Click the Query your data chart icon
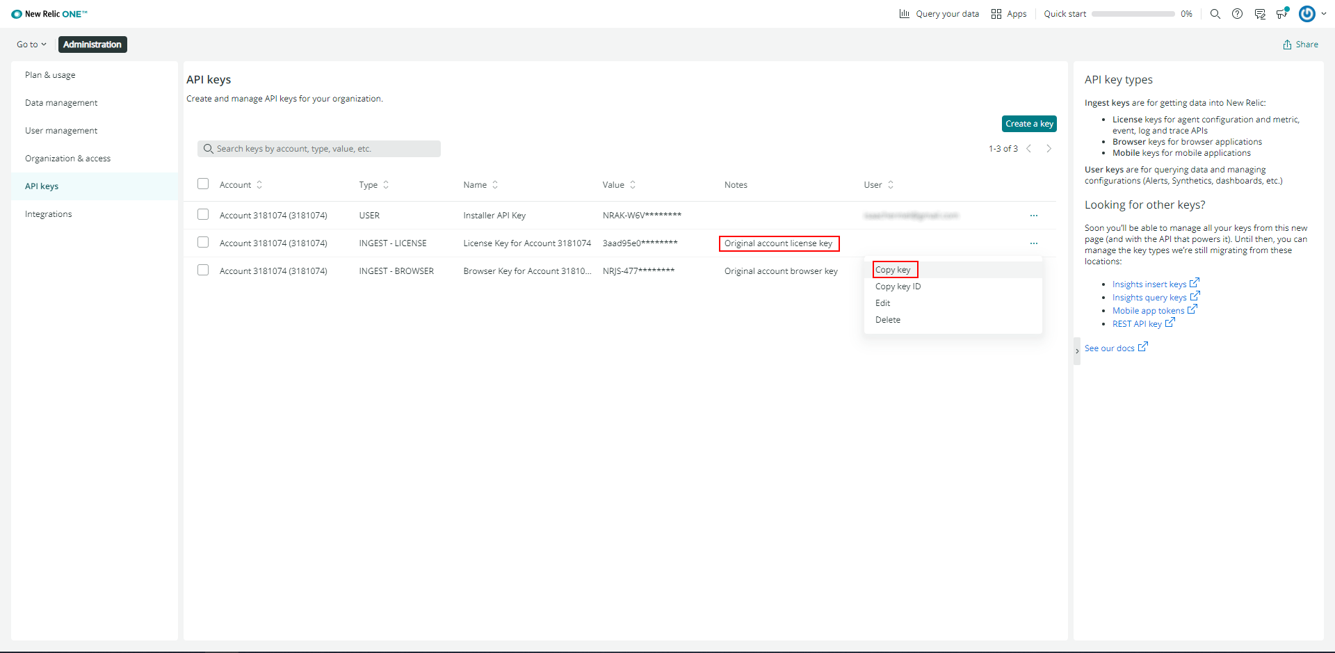 [904, 14]
